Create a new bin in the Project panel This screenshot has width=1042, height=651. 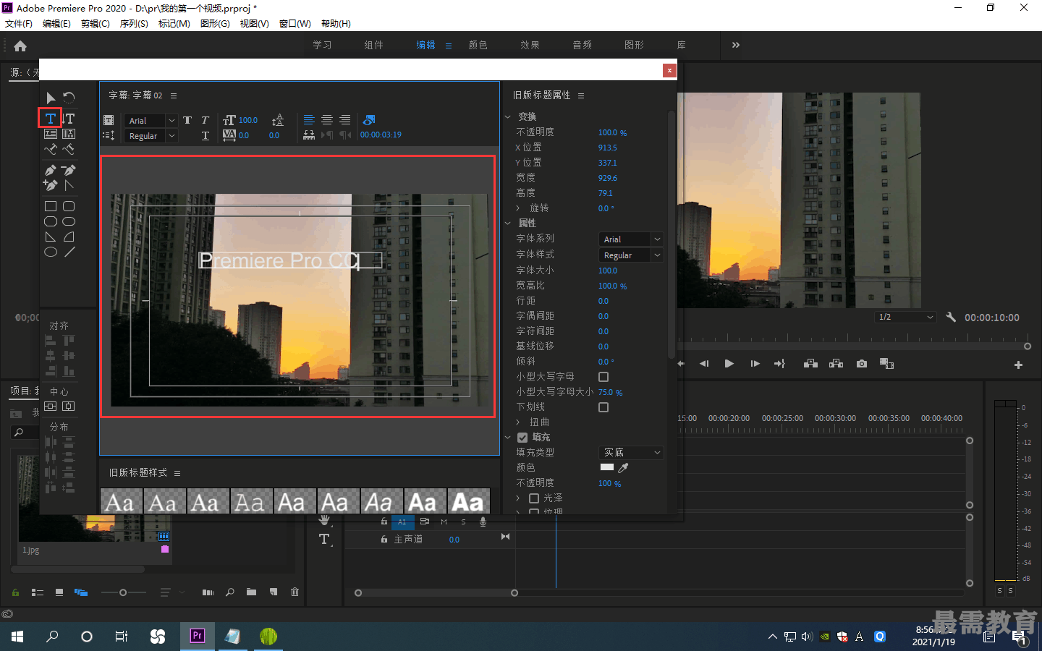251,592
